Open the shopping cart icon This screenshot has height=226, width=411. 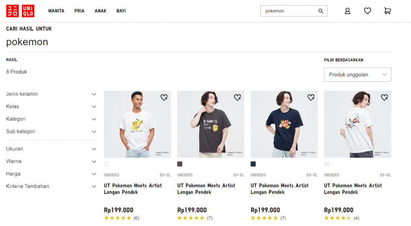387,11
